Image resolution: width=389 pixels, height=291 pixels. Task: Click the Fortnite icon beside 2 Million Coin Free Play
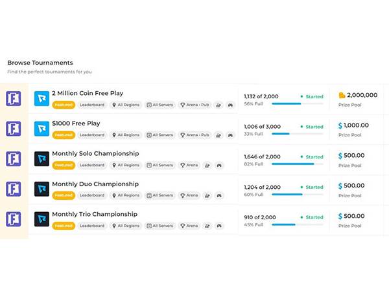14,98
